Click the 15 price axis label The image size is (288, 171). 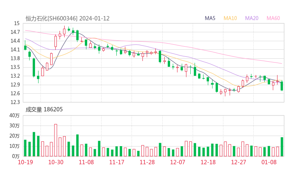[x=17, y=23]
